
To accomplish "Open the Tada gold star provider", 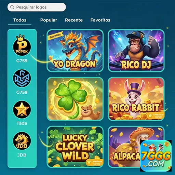I will [x=22, y=110].
